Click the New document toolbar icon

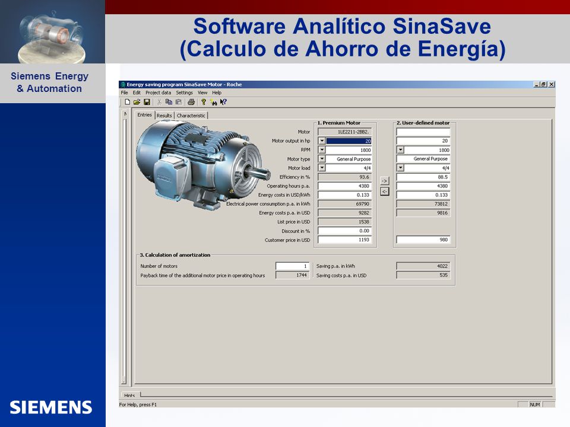[x=127, y=102]
